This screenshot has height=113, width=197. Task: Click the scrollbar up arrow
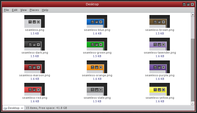[193, 15]
